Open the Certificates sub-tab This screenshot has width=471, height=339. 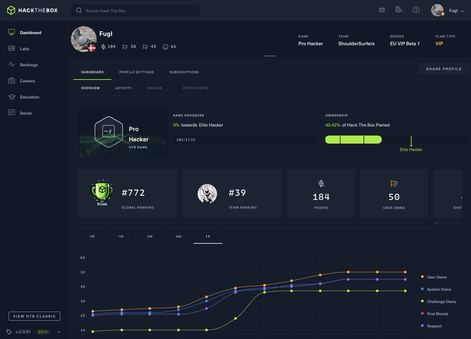pos(195,88)
